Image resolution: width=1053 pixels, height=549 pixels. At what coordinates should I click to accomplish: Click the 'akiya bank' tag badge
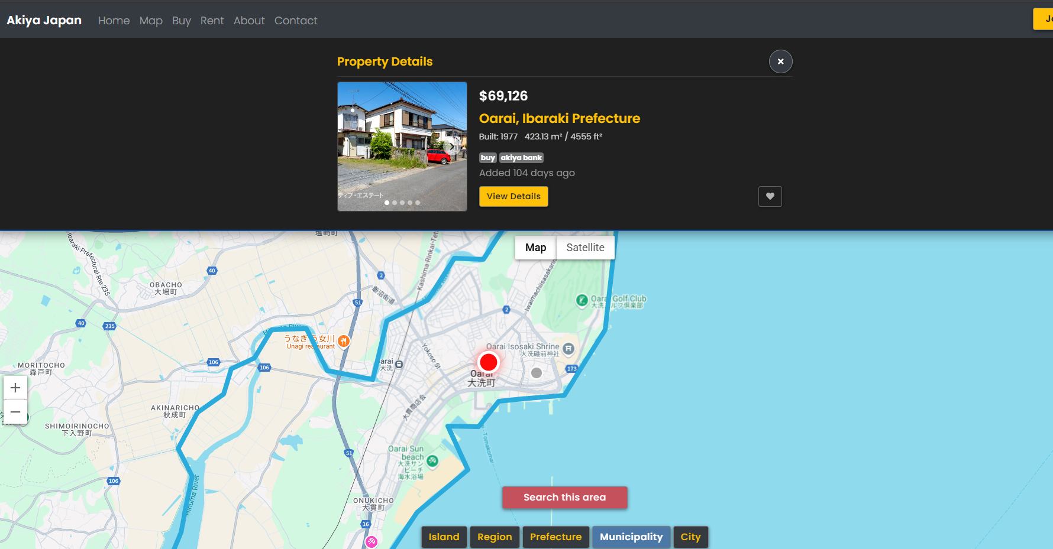coord(521,158)
